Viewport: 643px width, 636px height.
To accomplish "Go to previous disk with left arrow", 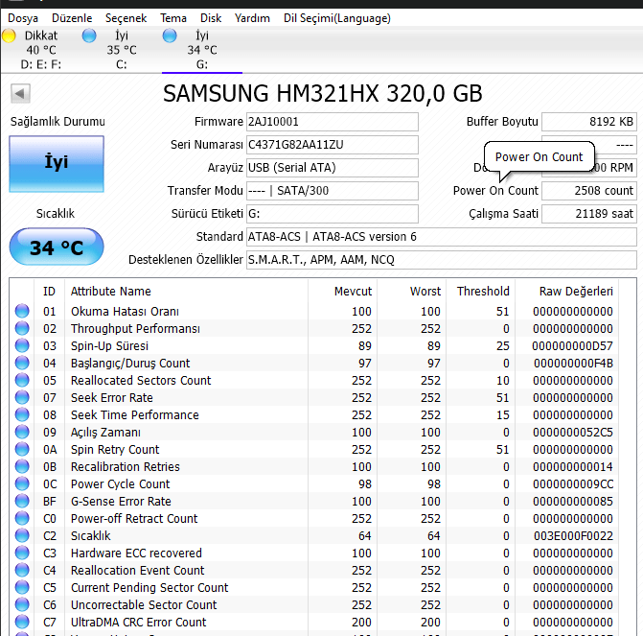I will (20, 94).
